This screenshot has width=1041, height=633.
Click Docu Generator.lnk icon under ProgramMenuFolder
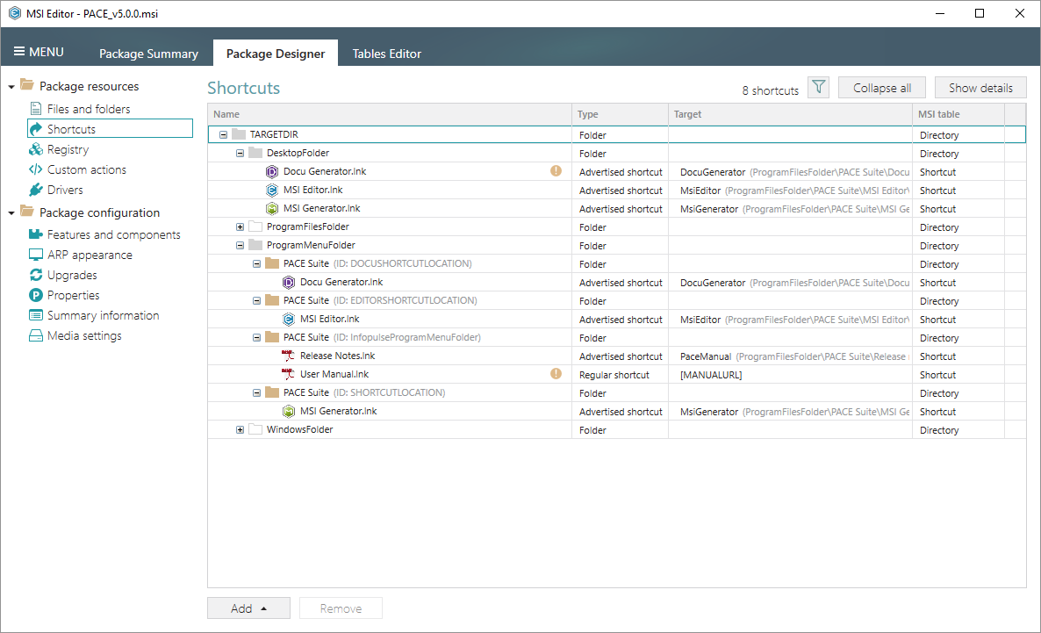[x=288, y=283]
